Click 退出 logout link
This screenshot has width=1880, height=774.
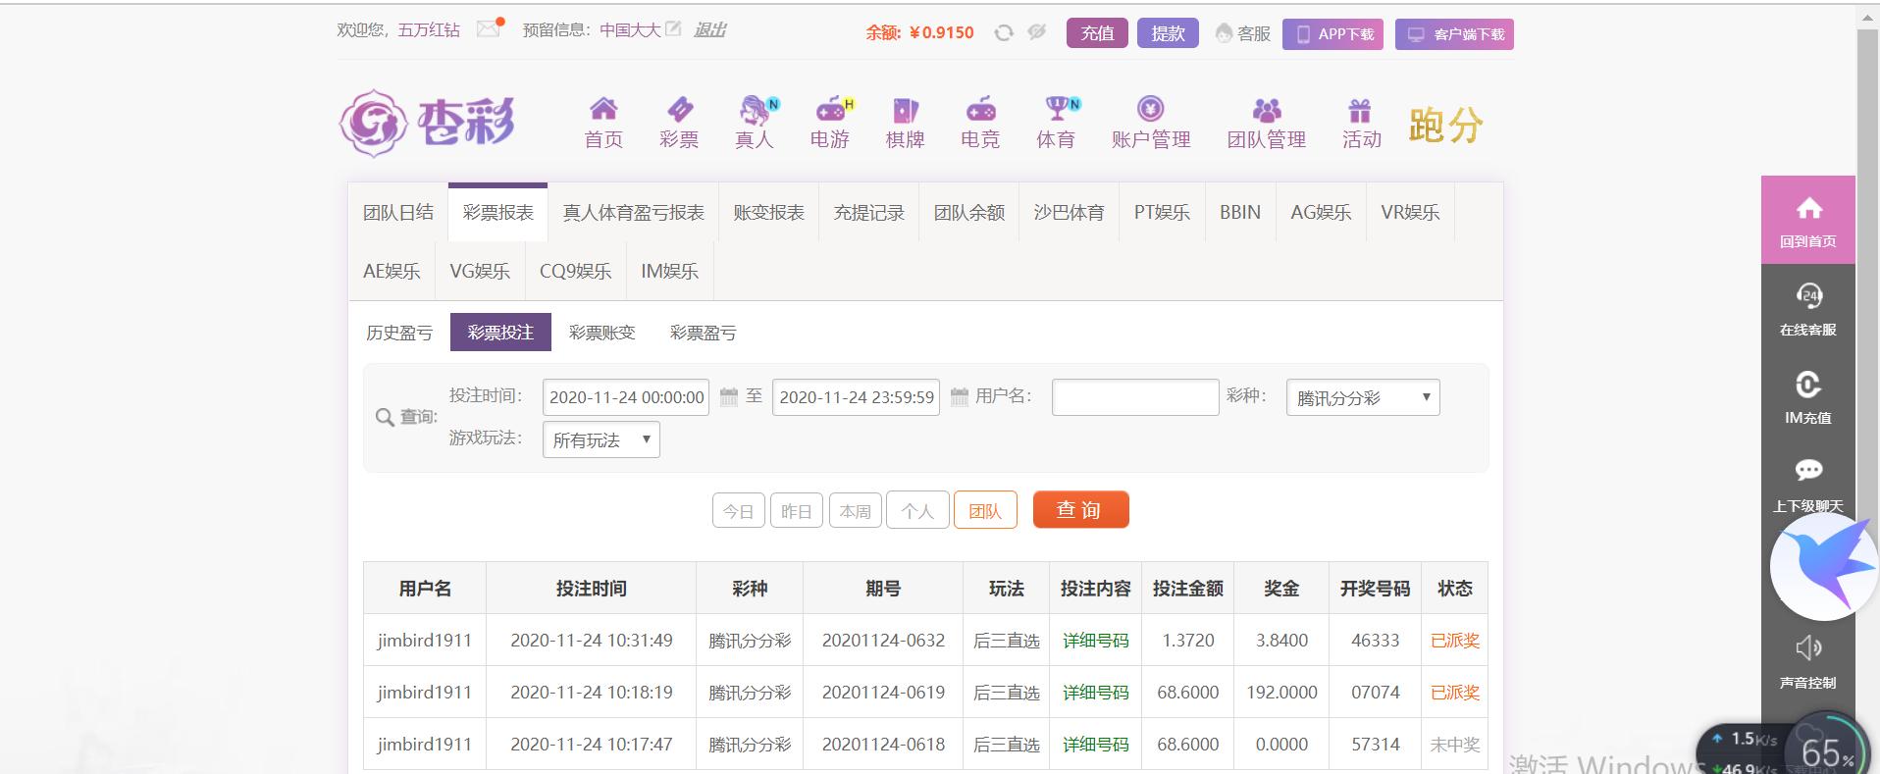click(709, 29)
